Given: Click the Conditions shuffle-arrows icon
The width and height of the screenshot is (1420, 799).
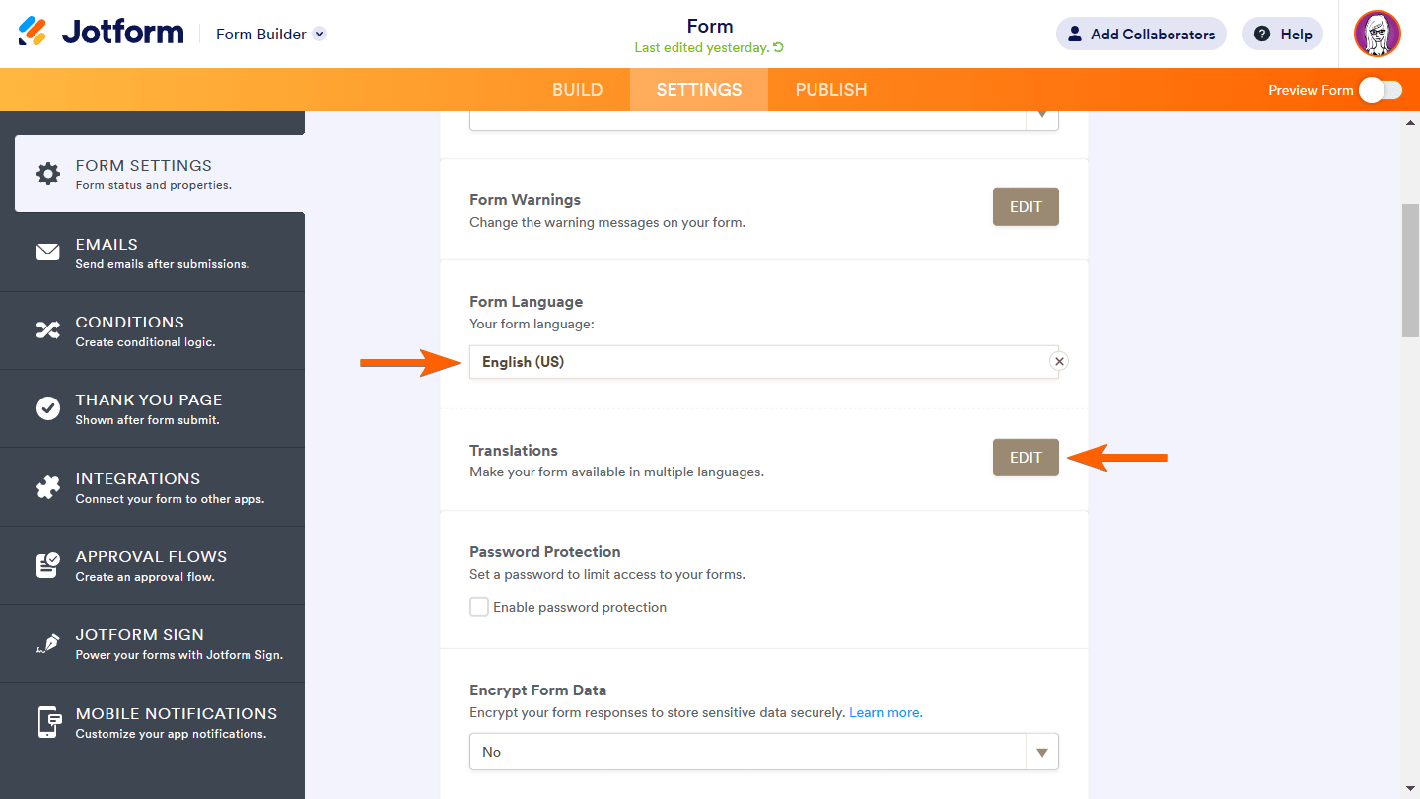Looking at the screenshot, I should pos(48,330).
